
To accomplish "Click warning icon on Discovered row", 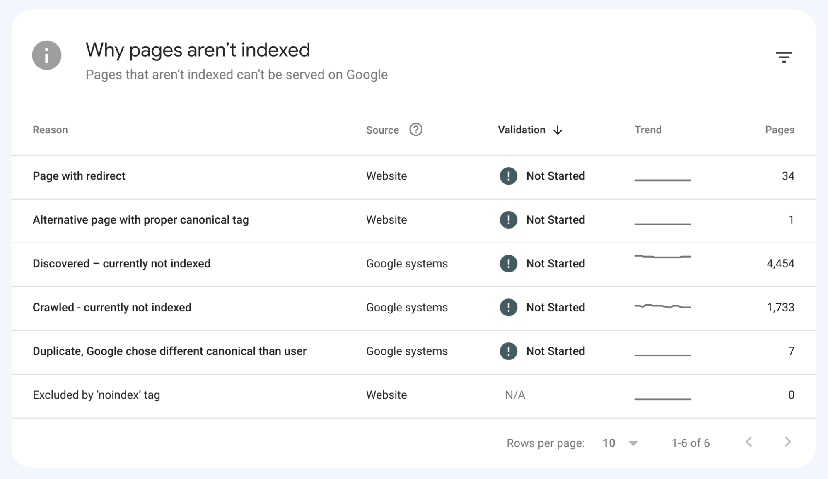I will pos(509,264).
